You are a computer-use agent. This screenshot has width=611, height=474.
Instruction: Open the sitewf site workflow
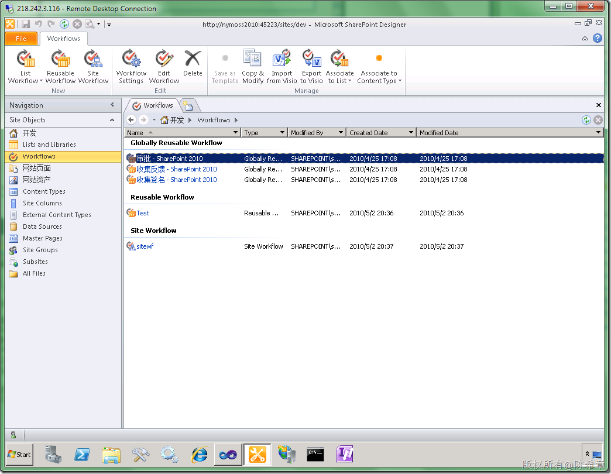pos(145,246)
